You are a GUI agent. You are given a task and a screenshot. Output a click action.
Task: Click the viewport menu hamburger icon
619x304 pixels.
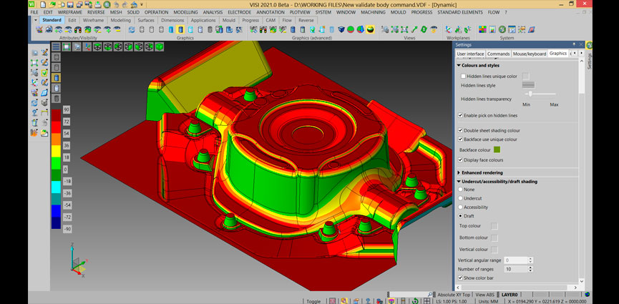tap(56, 47)
